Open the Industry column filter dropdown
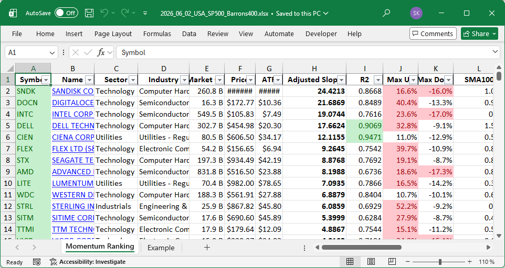Viewport: 505px width, 268px height. pyautogui.click(x=185, y=80)
